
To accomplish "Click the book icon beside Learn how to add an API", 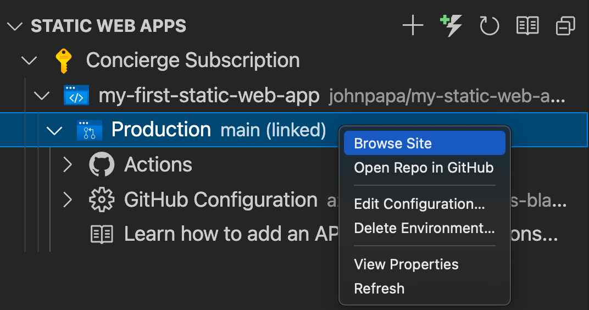I will (x=102, y=234).
